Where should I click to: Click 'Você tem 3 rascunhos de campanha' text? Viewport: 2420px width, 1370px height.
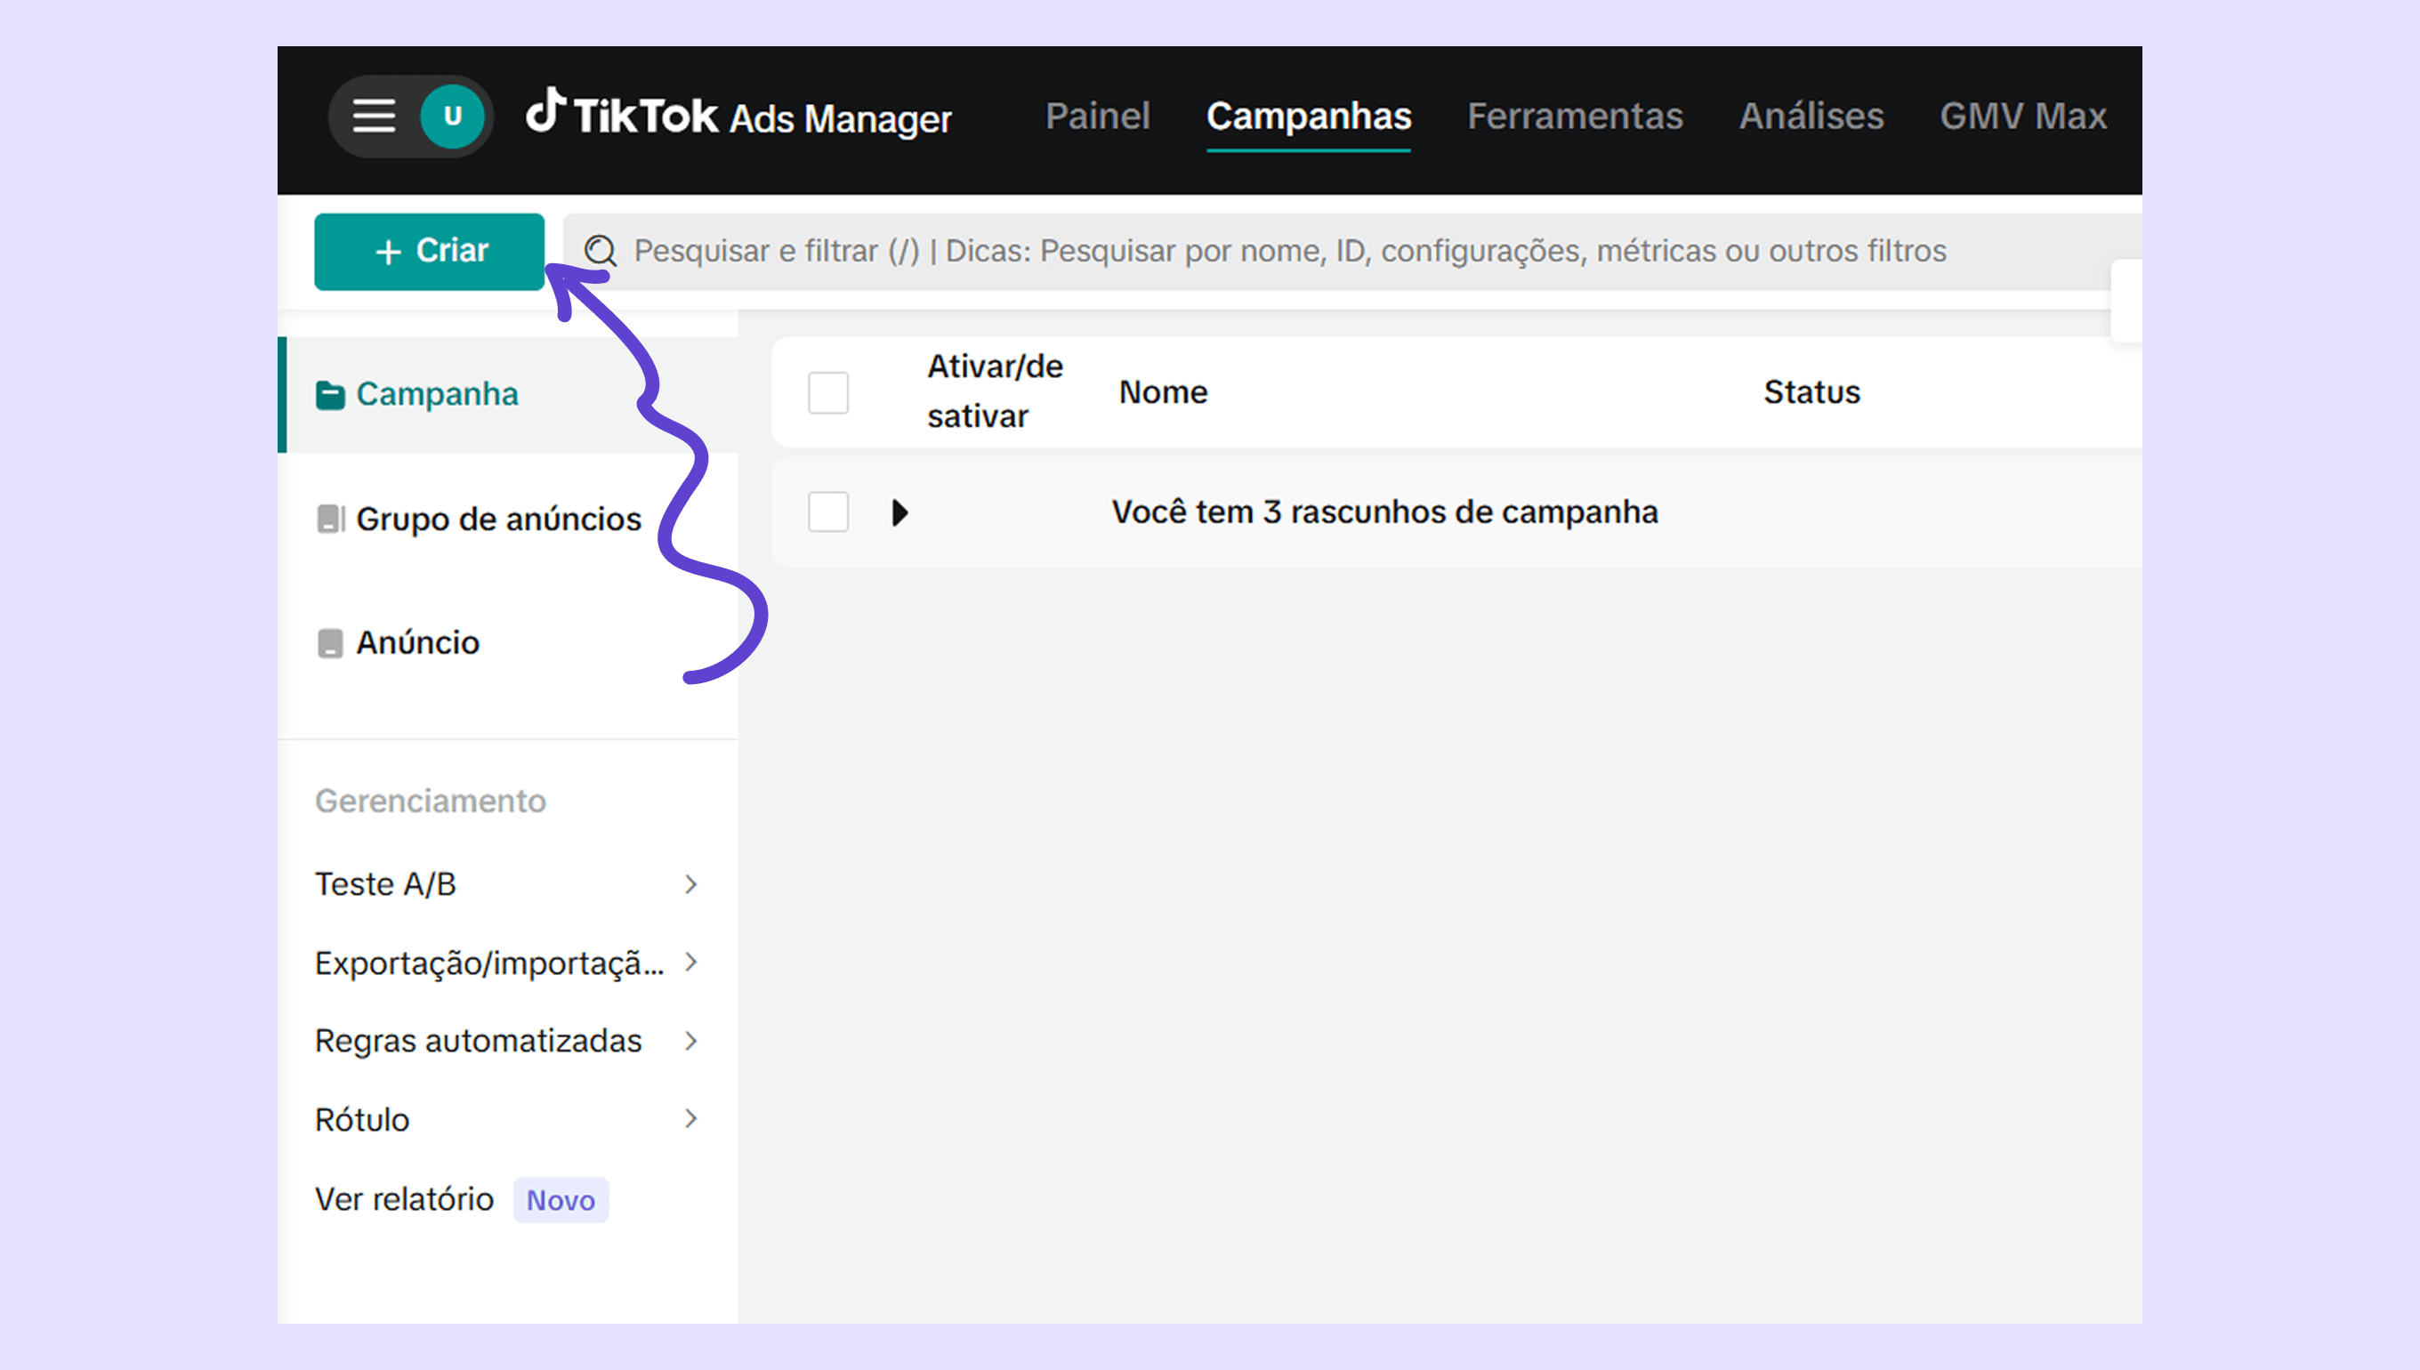1385,512
